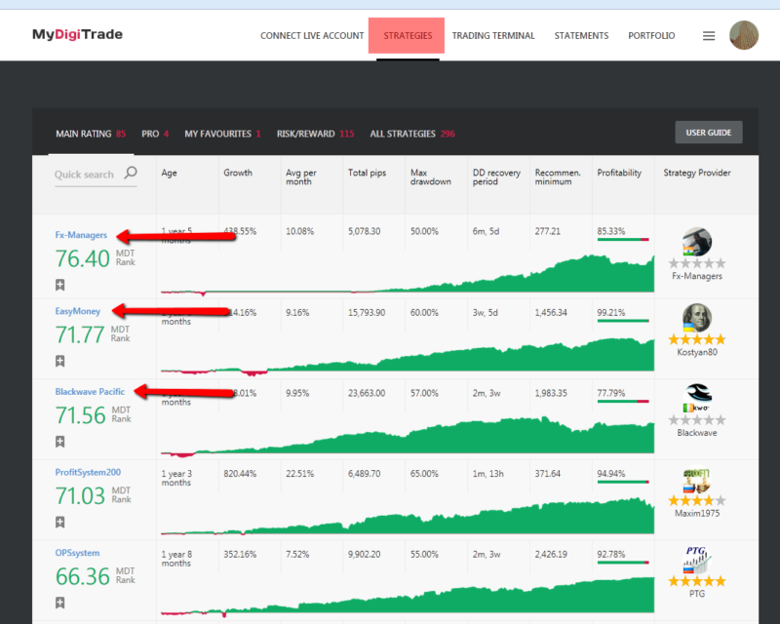Viewport: 780px width, 624px height.
Task: Open Connect Live Account page
Action: point(312,36)
